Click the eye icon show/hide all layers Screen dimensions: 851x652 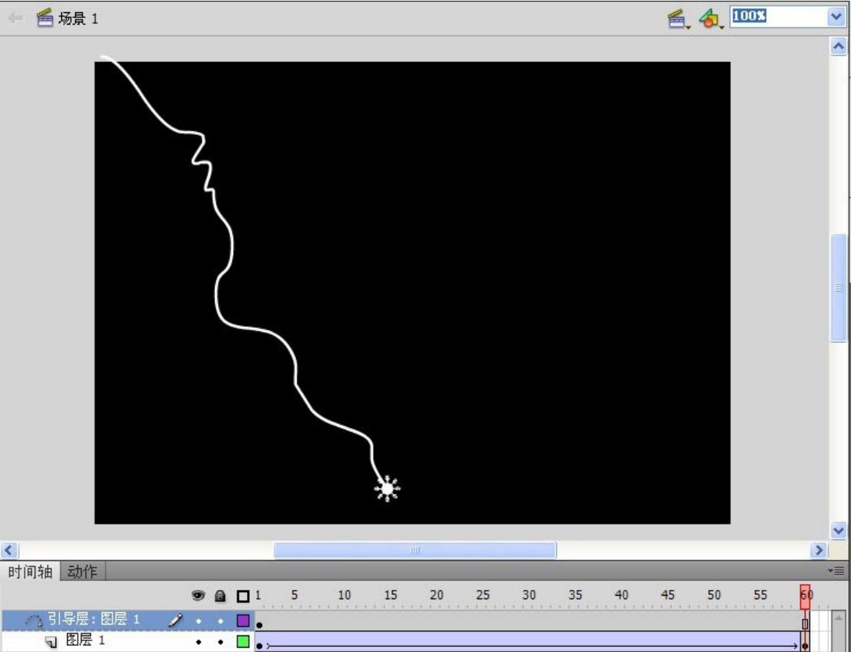pos(198,596)
